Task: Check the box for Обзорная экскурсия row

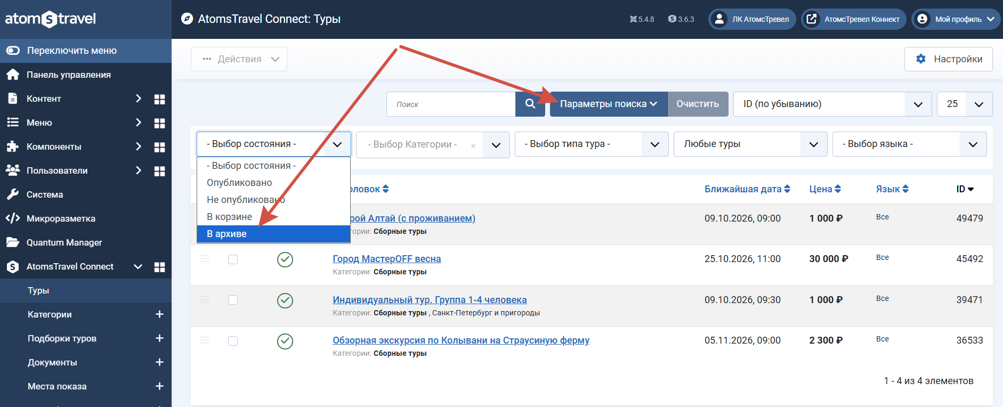Action: click(x=233, y=341)
